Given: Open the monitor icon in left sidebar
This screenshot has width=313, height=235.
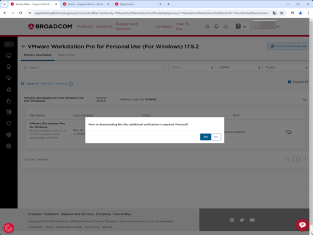Looking at the screenshot, I should click(x=9, y=56).
